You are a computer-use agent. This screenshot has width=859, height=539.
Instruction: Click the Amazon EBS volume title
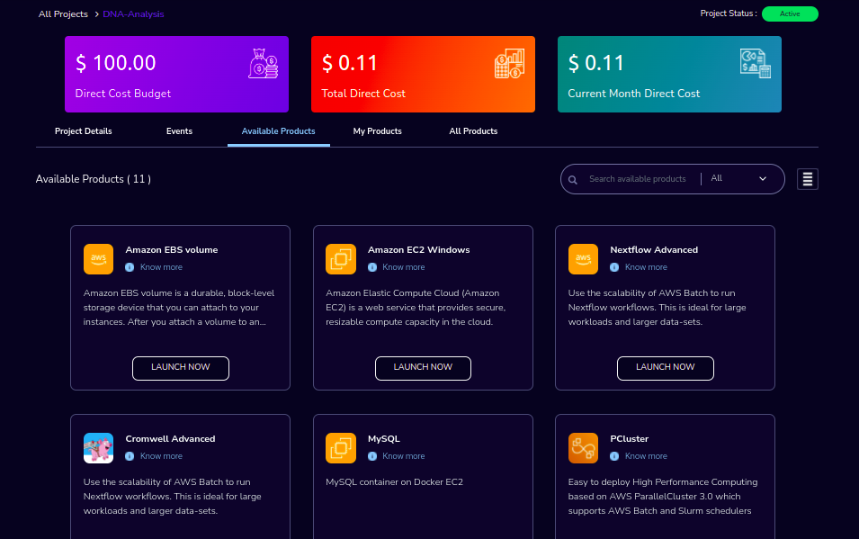pyautogui.click(x=172, y=250)
